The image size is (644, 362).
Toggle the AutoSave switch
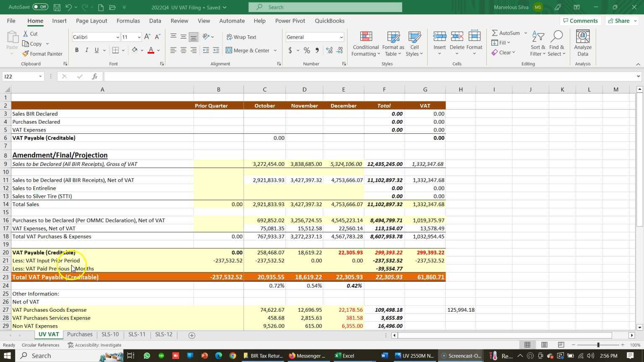point(40,7)
